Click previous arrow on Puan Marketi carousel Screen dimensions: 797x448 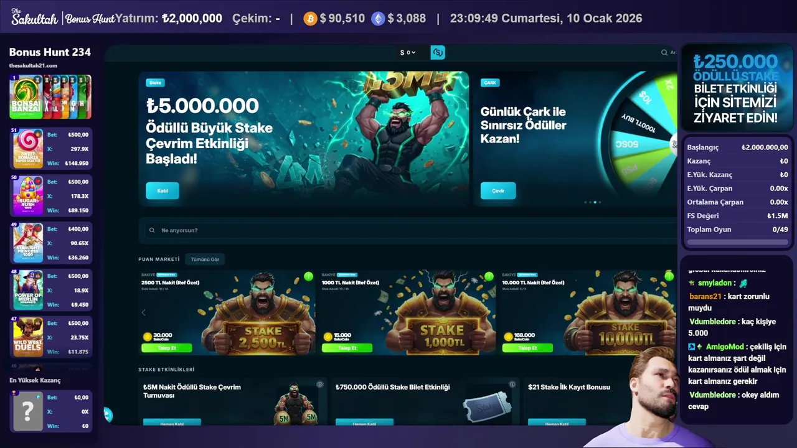click(144, 312)
